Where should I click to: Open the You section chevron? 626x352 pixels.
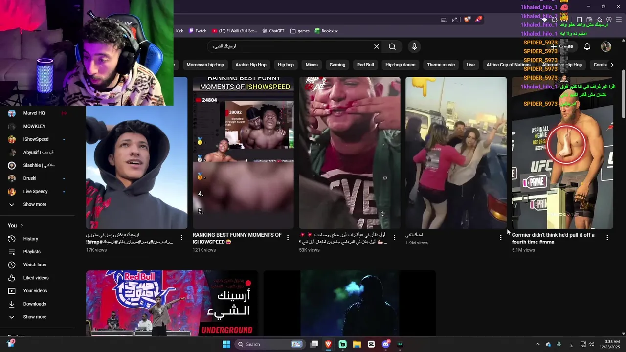coord(22,225)
